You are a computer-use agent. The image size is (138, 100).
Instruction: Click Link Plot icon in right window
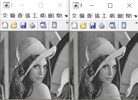pos(113,25)
